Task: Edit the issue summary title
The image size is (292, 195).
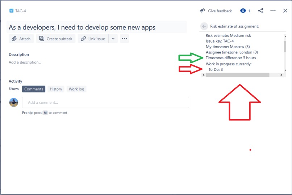Action: pos(97,27)
